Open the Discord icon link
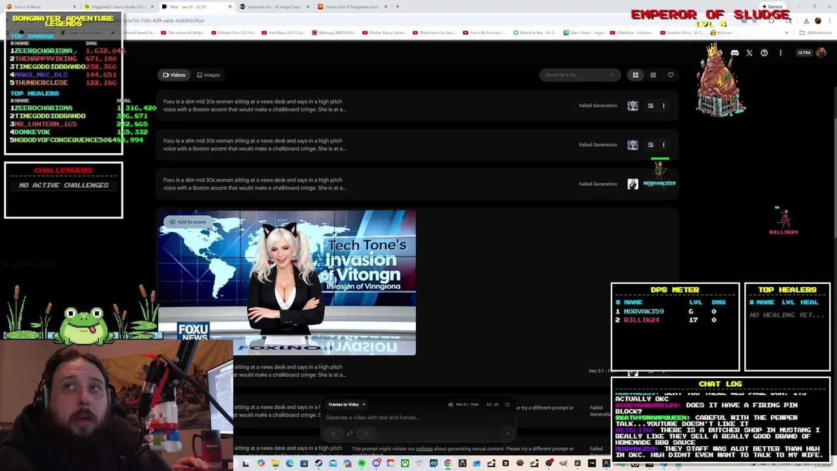Image resolution: width=837 pixels, height=471 pixels. [734, 53]
